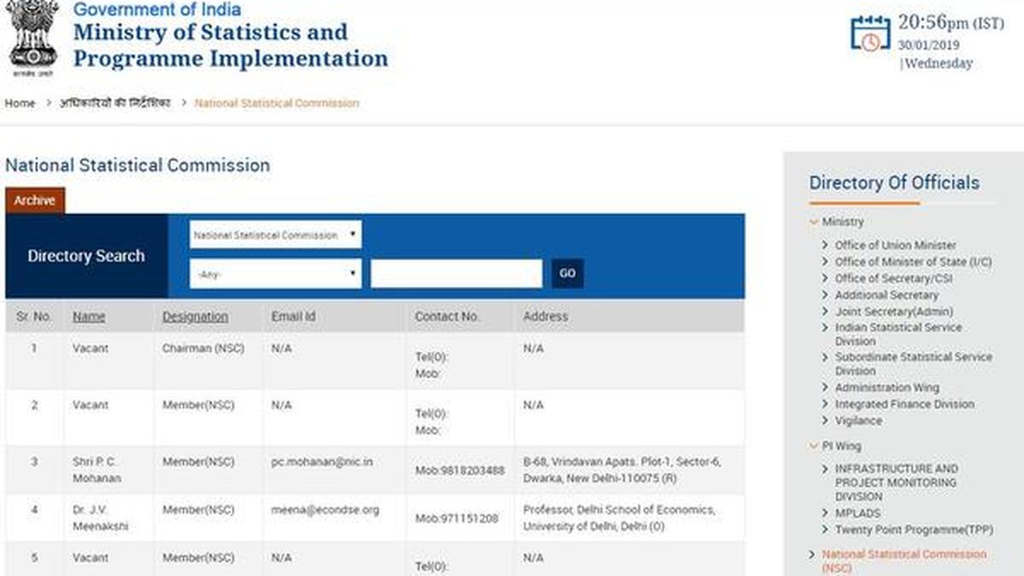This screenshot has width=1024, height=576.
Task: Click the arrow beside Administration Wing
Action: tap(824, 387)
